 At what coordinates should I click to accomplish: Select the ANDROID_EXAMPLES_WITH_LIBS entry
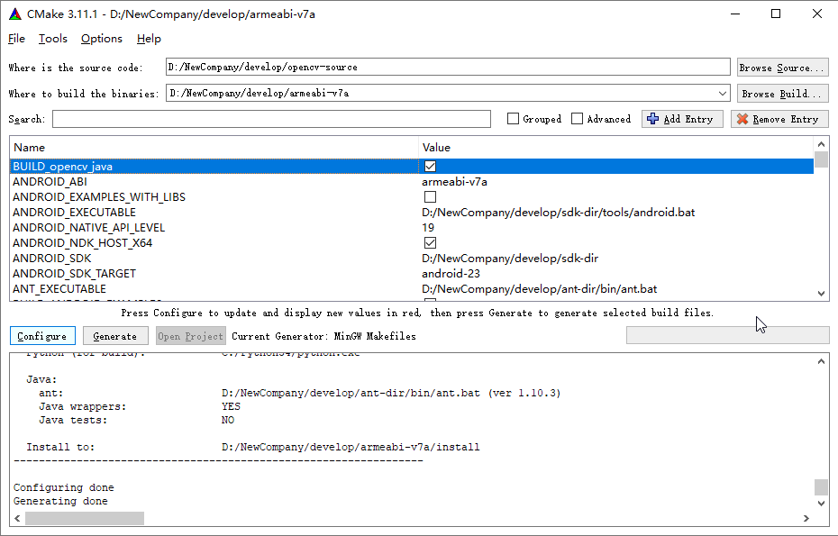[x=99, y=197]
